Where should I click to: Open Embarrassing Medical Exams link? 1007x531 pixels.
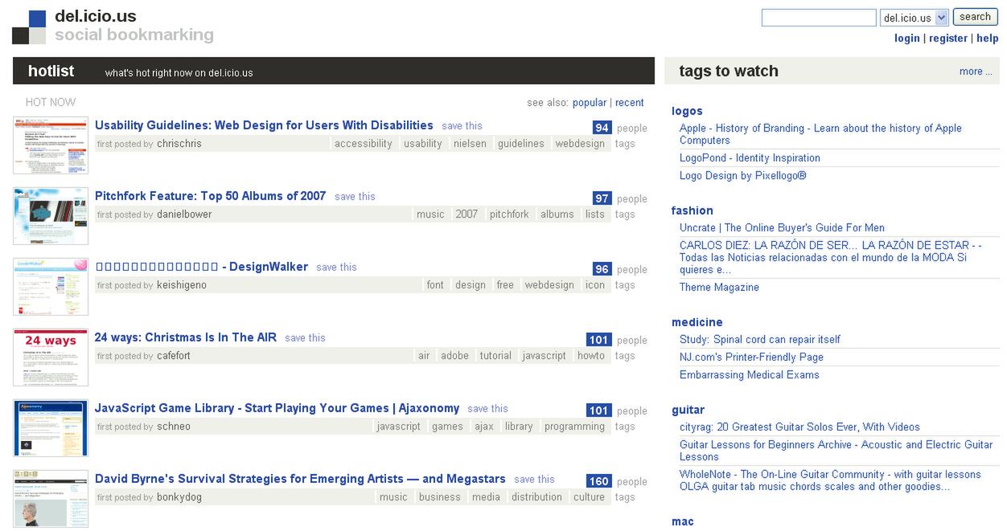click(x=750, y=375)
